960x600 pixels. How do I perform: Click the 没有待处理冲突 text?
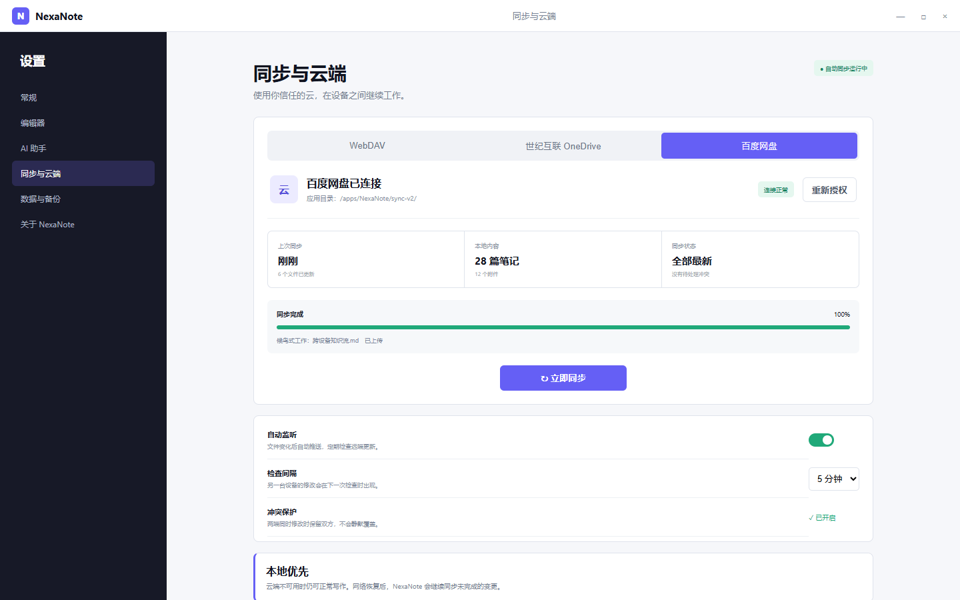691,274
